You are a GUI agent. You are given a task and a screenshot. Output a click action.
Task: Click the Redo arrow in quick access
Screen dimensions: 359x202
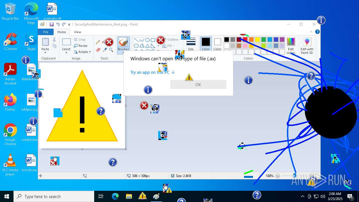click(x=64, y=24)
